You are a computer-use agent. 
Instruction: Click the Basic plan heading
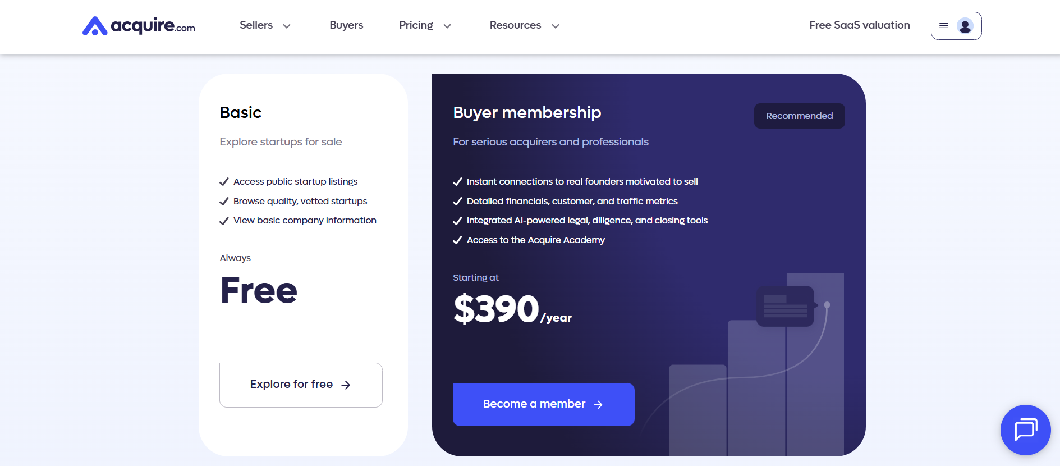pos(240,112)
